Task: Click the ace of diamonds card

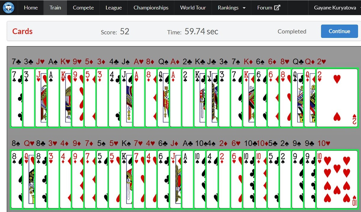Action: (175, 98)
